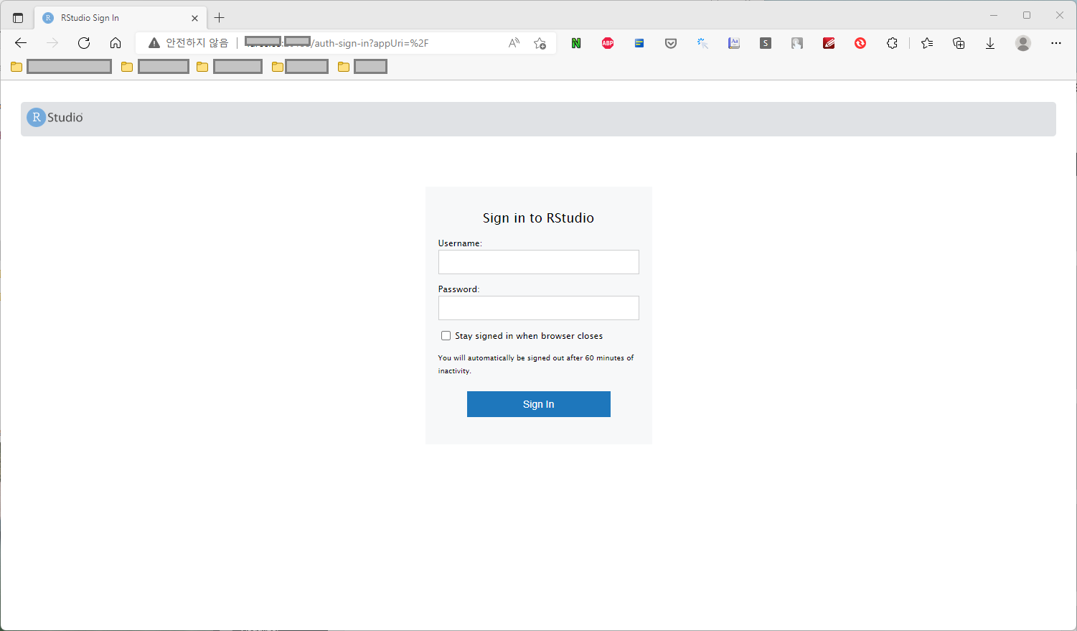Screen dimensions: 1077x631
Task: Open the Adblock Plus extension
Action: pos(608,43)
